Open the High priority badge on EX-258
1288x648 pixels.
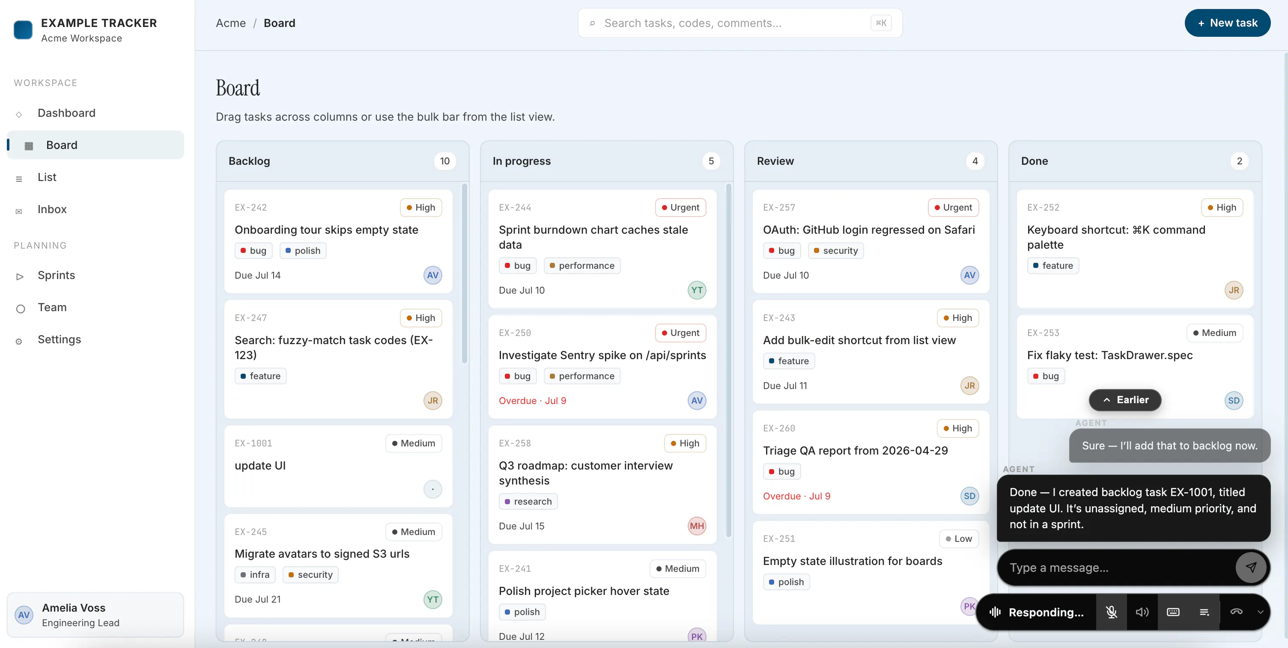coord(685,443)
